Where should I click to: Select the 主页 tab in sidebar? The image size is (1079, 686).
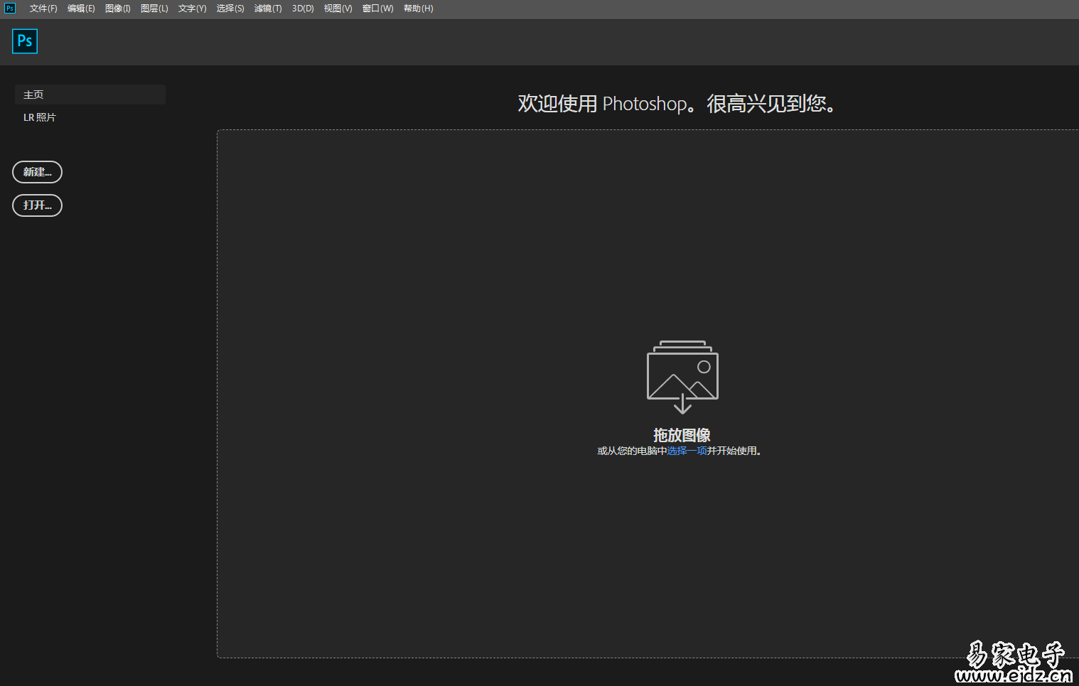tap(90, 95)
